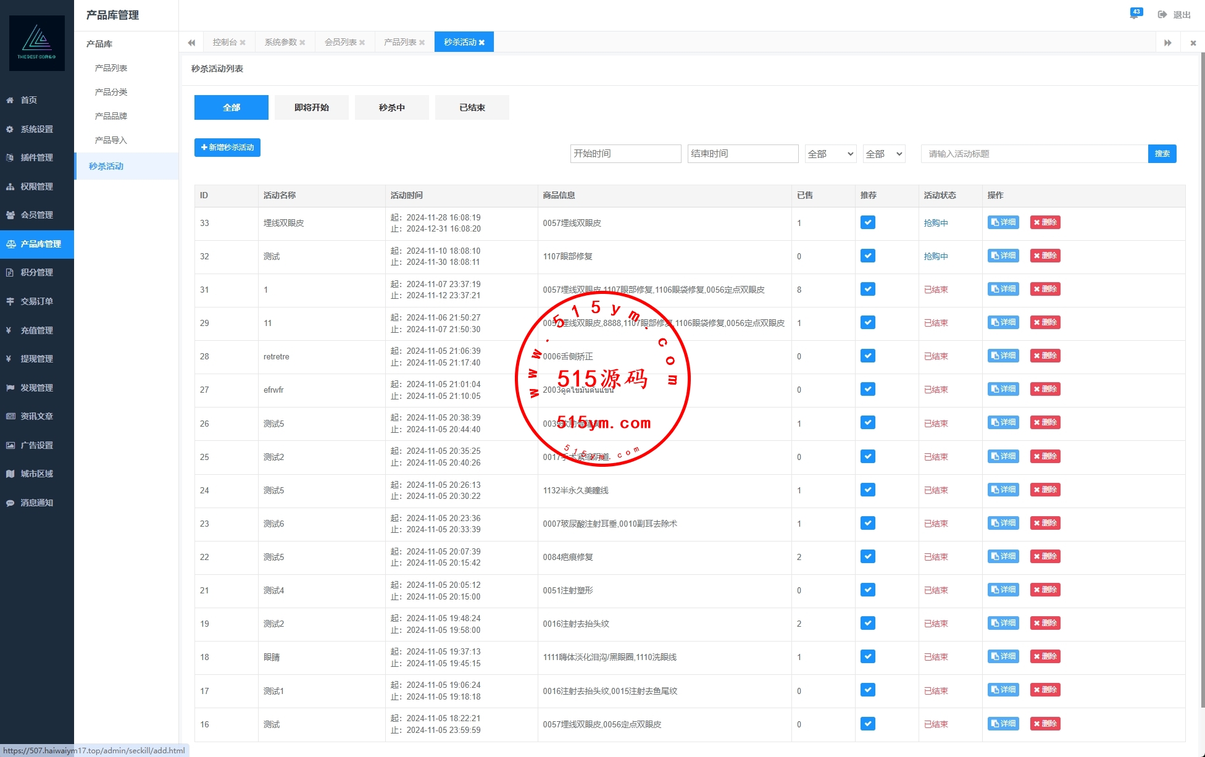Viewport: 1205px width, 757px height.
Task: Open the first 全部 filter dropdown
Action: pyautogui.click(x=830, y=154)
